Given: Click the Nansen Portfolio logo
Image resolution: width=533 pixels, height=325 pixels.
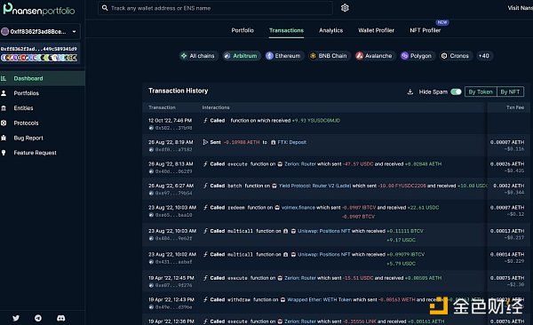Looking at the screenshot, I should [x=39, y=9].
